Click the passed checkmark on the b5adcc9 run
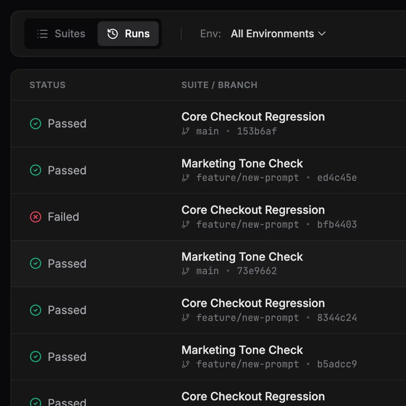 coord(35,357)
